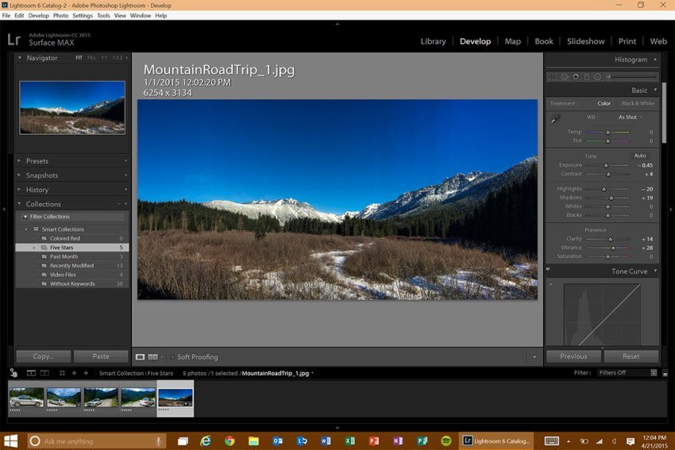
Task: Set Navigator zoom to 1:1
Action: 105,58
